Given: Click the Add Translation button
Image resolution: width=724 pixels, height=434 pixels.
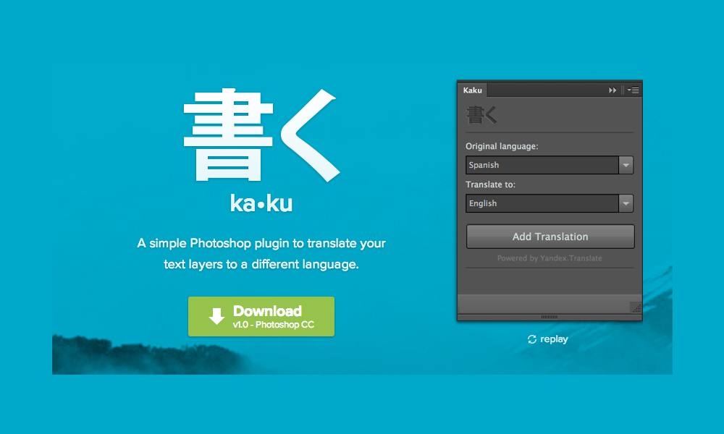Looking at the screenshot, I should tap(550, 237).
